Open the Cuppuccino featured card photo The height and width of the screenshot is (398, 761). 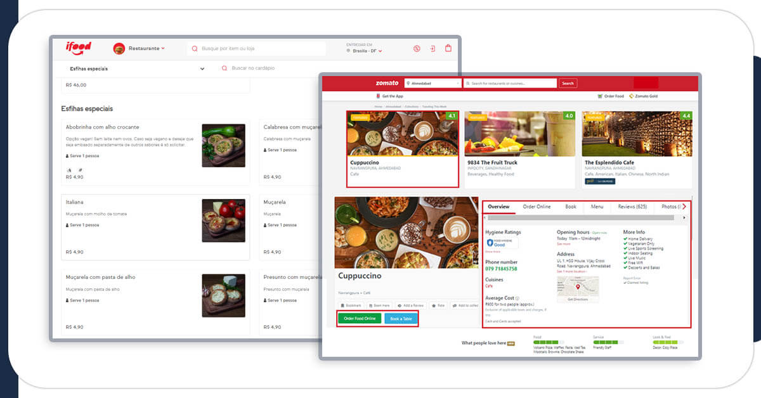(402, 134)
